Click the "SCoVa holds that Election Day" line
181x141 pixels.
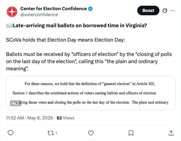(x=65, y=40)
